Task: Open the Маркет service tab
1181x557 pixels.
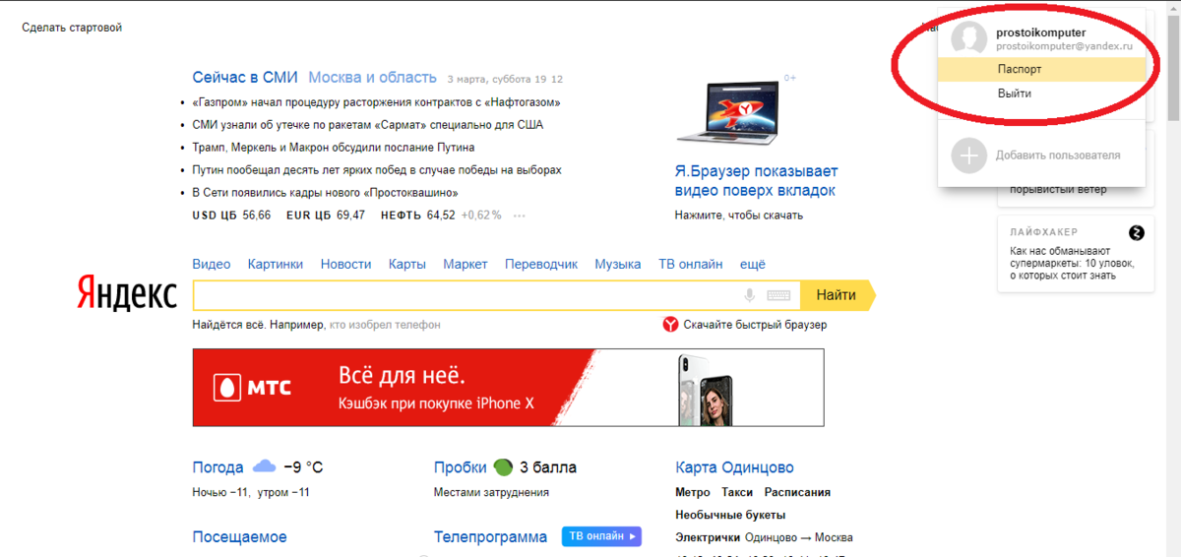Action: 466,264
